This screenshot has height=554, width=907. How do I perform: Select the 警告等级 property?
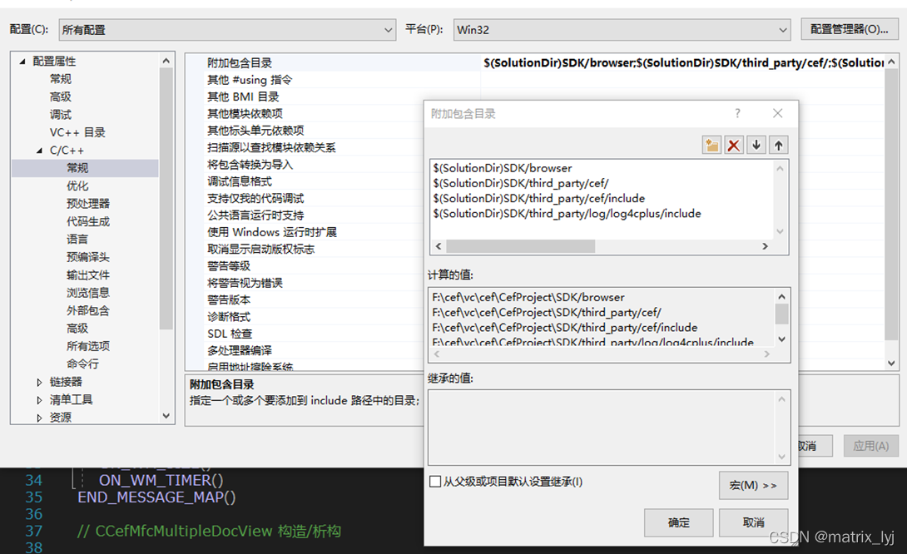[x=229, y=266]
